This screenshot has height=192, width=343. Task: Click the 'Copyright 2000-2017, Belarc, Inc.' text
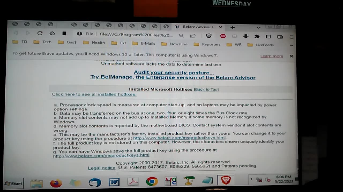pos(152,162)
